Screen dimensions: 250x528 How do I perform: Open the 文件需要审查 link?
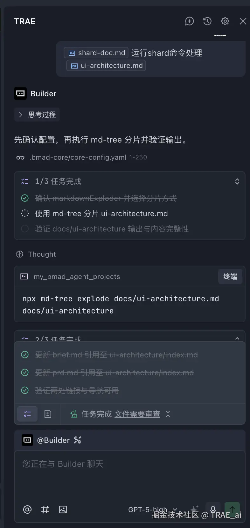[x=137, y=414]
